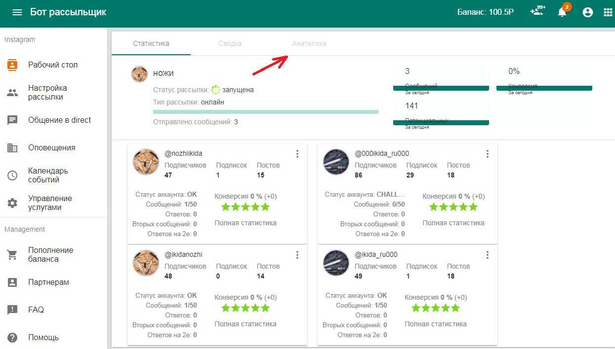Click the @ikidanozhi profile avatar thumbnail
Viewport: 615px width, 349px height.
click(x=146, y=263)
